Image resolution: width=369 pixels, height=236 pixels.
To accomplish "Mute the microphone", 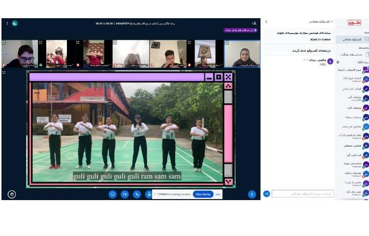I will tap(149, 194).
